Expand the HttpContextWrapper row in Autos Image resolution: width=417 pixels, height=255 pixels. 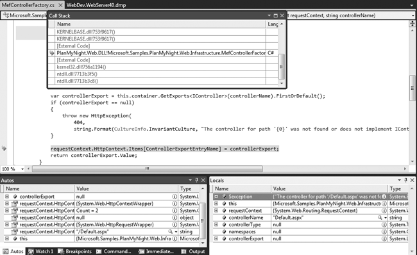[7, 204]
